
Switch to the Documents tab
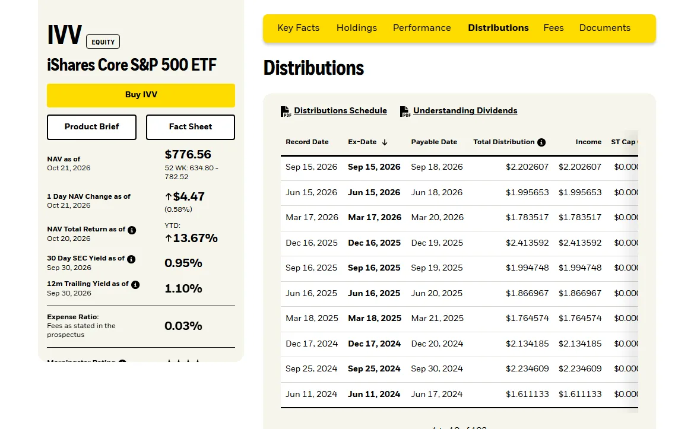tap(604, 28)
